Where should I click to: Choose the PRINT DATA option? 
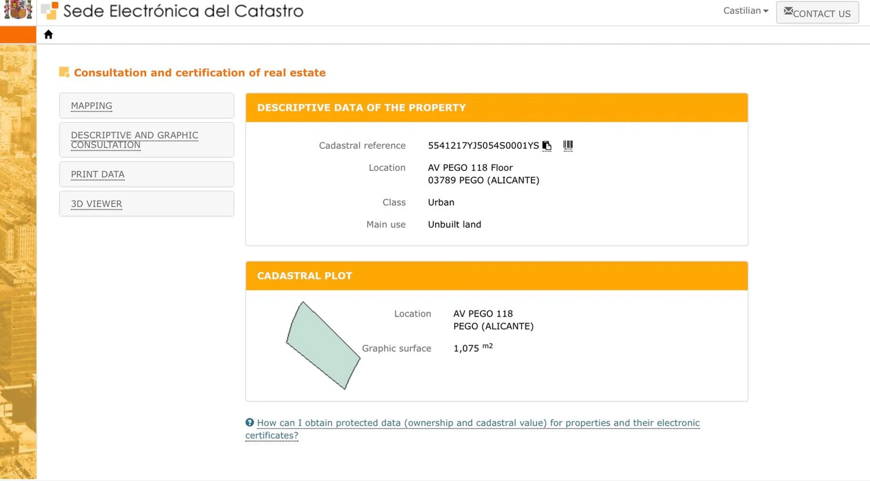click(x=97, y=174)
